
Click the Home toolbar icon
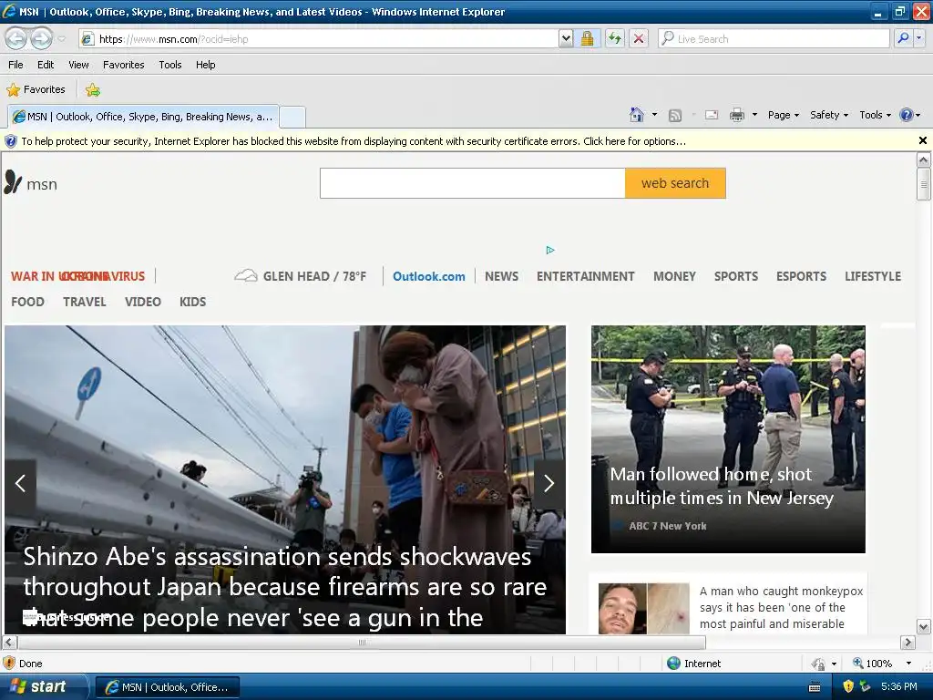(x=637, y=115)
